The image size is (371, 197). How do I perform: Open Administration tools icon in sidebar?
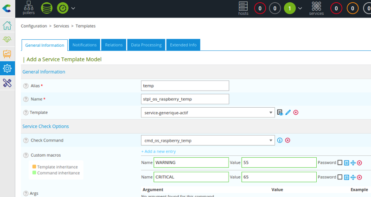pos(7,83)
